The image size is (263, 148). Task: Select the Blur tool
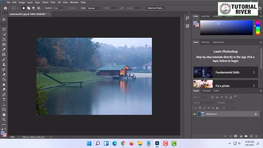4,85
